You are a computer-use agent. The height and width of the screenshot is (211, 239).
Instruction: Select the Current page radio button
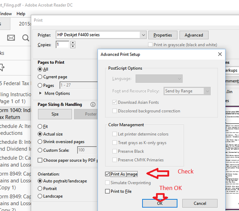(40, 77)
